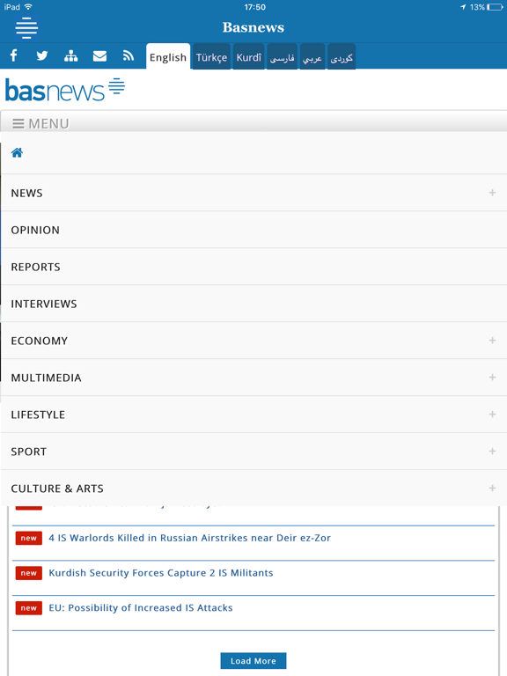
Task: Switch to the عربي language tab
Action: (312, 56)
